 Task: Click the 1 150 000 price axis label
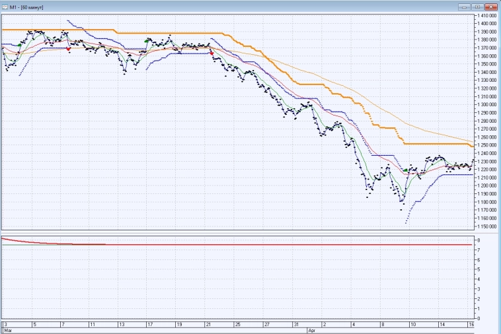(x=488, y=226)
